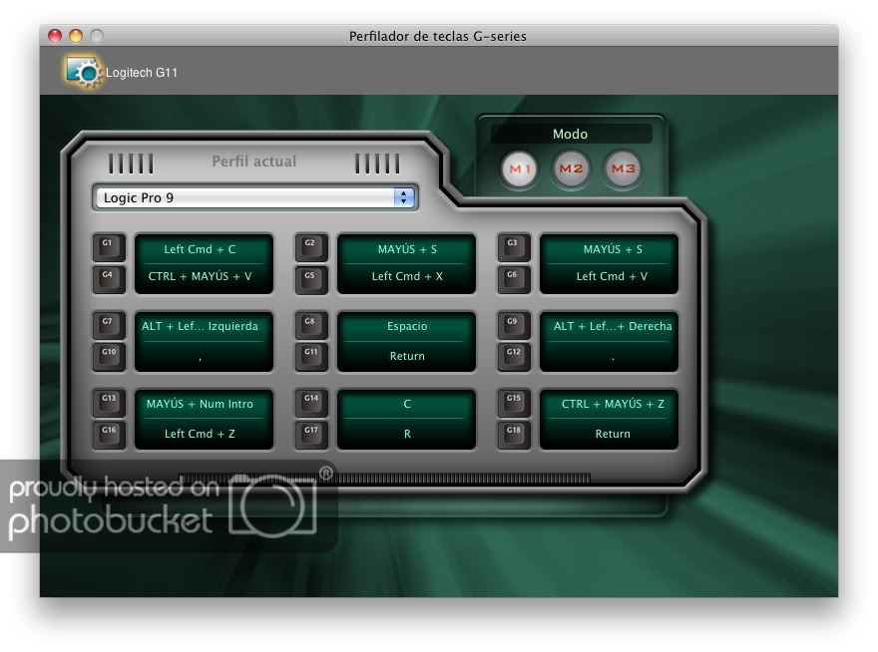Activate the M2 mode button

tap(571, 169)
